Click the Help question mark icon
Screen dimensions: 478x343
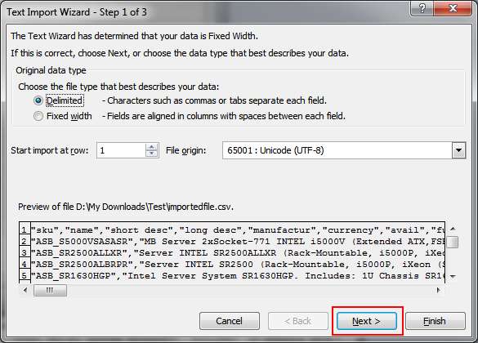[x=422, y=7]
